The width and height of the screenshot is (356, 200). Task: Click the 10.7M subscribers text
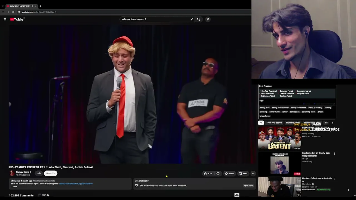click(23, 175)
